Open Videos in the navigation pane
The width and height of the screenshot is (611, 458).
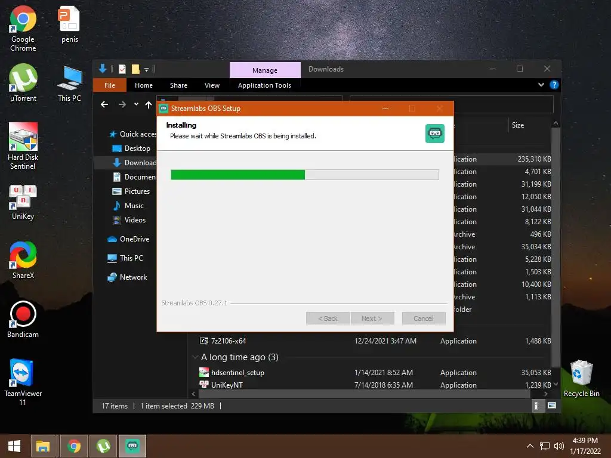[x=129, y=220]
